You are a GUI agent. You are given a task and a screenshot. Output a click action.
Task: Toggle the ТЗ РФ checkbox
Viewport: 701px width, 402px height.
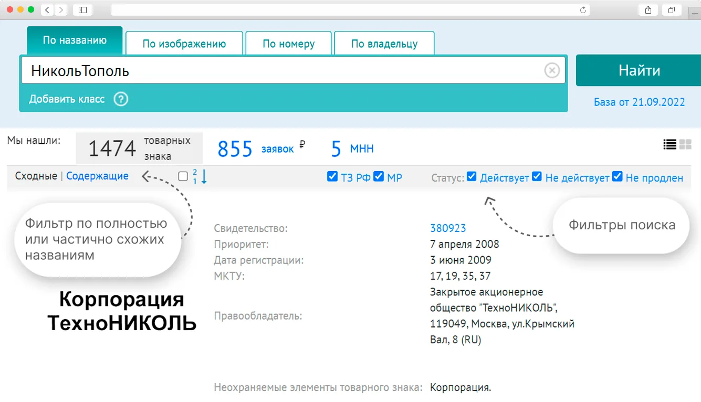[332, 176]
